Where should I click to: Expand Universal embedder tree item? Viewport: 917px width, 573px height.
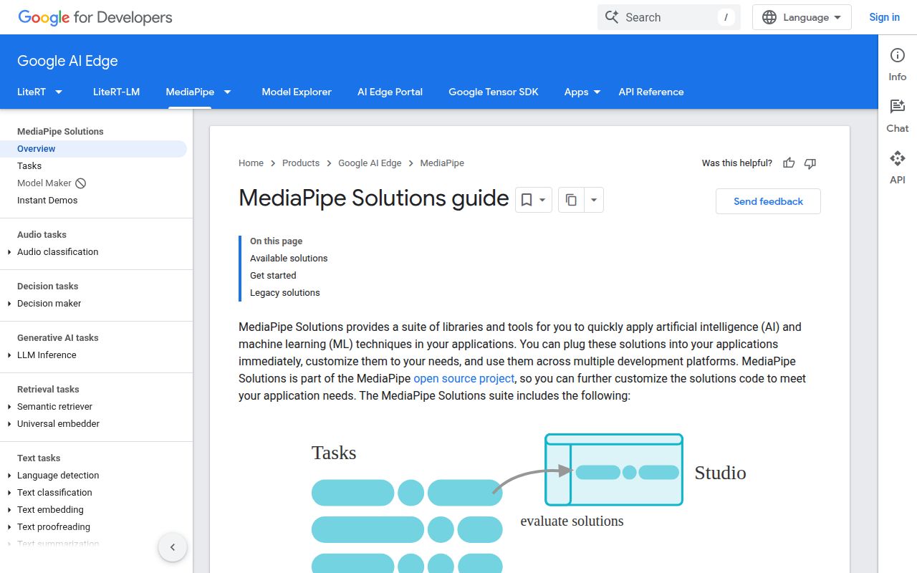[x=9, y=424]
